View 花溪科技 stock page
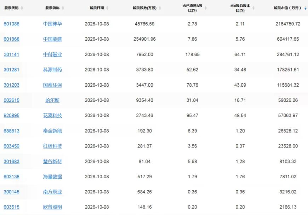This screenshot has width=308, height=215. (52, 116)
